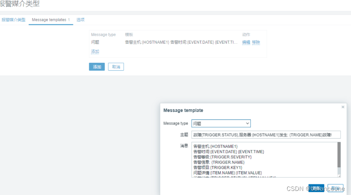Open the Message templates tab

point(51,20)
